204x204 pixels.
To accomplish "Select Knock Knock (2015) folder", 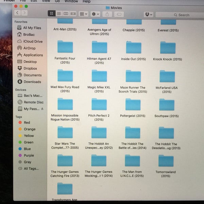I will point(168,48).
